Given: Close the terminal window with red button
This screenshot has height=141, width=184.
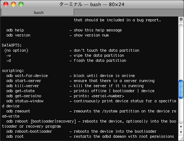Looking at the screenshot, I should coord(6,4).
